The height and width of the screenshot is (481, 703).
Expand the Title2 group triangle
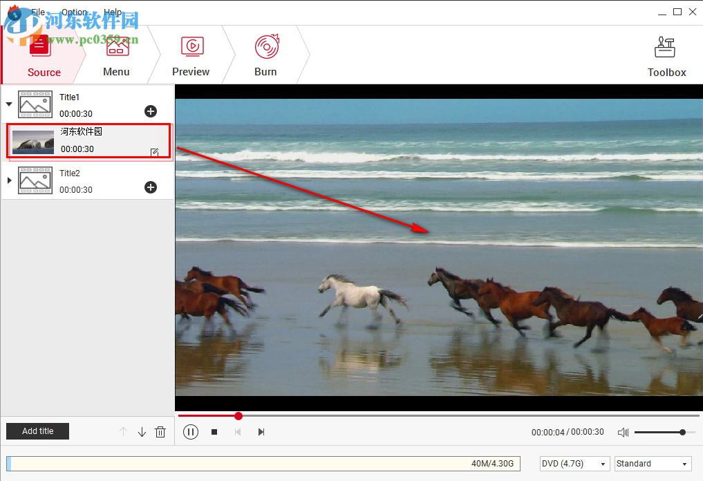point(10,180)
